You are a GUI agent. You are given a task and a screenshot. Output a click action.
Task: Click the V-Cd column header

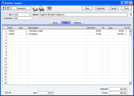(128, 28)
